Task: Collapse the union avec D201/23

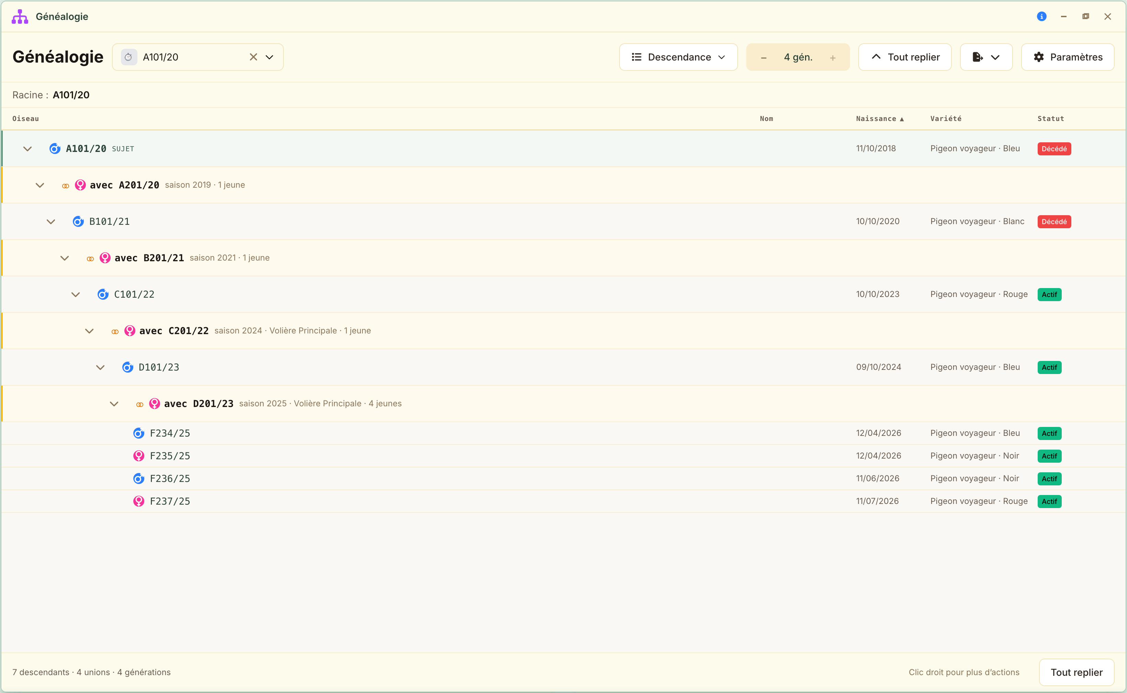Action: [114, 404]
